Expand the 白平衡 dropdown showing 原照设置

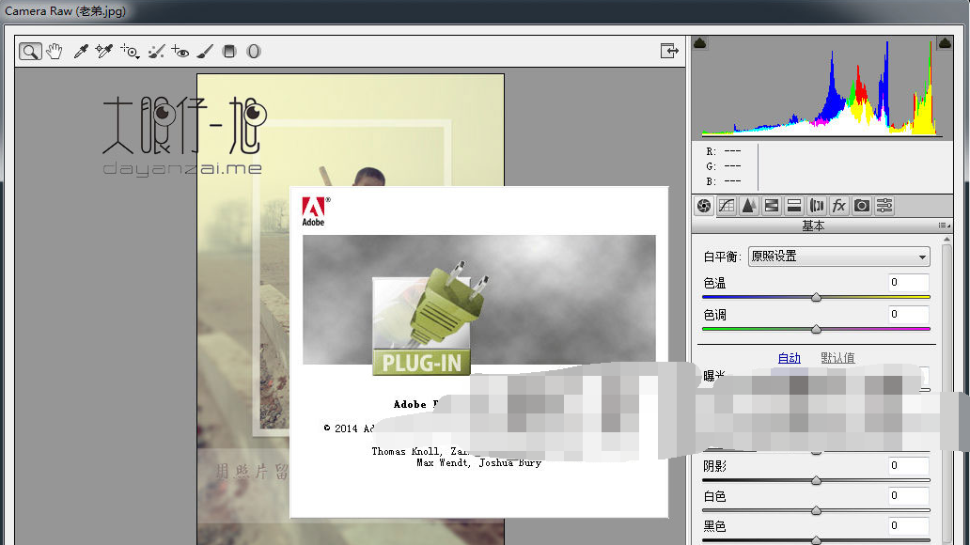click(838, 257)
